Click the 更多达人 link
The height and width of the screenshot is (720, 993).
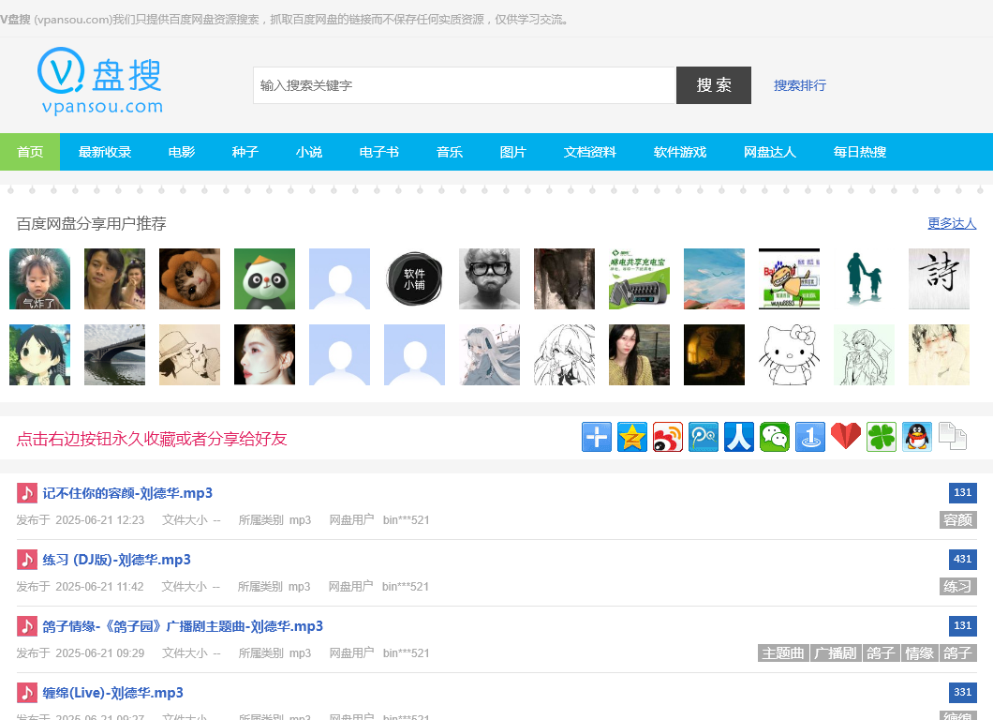coord(952,223)
